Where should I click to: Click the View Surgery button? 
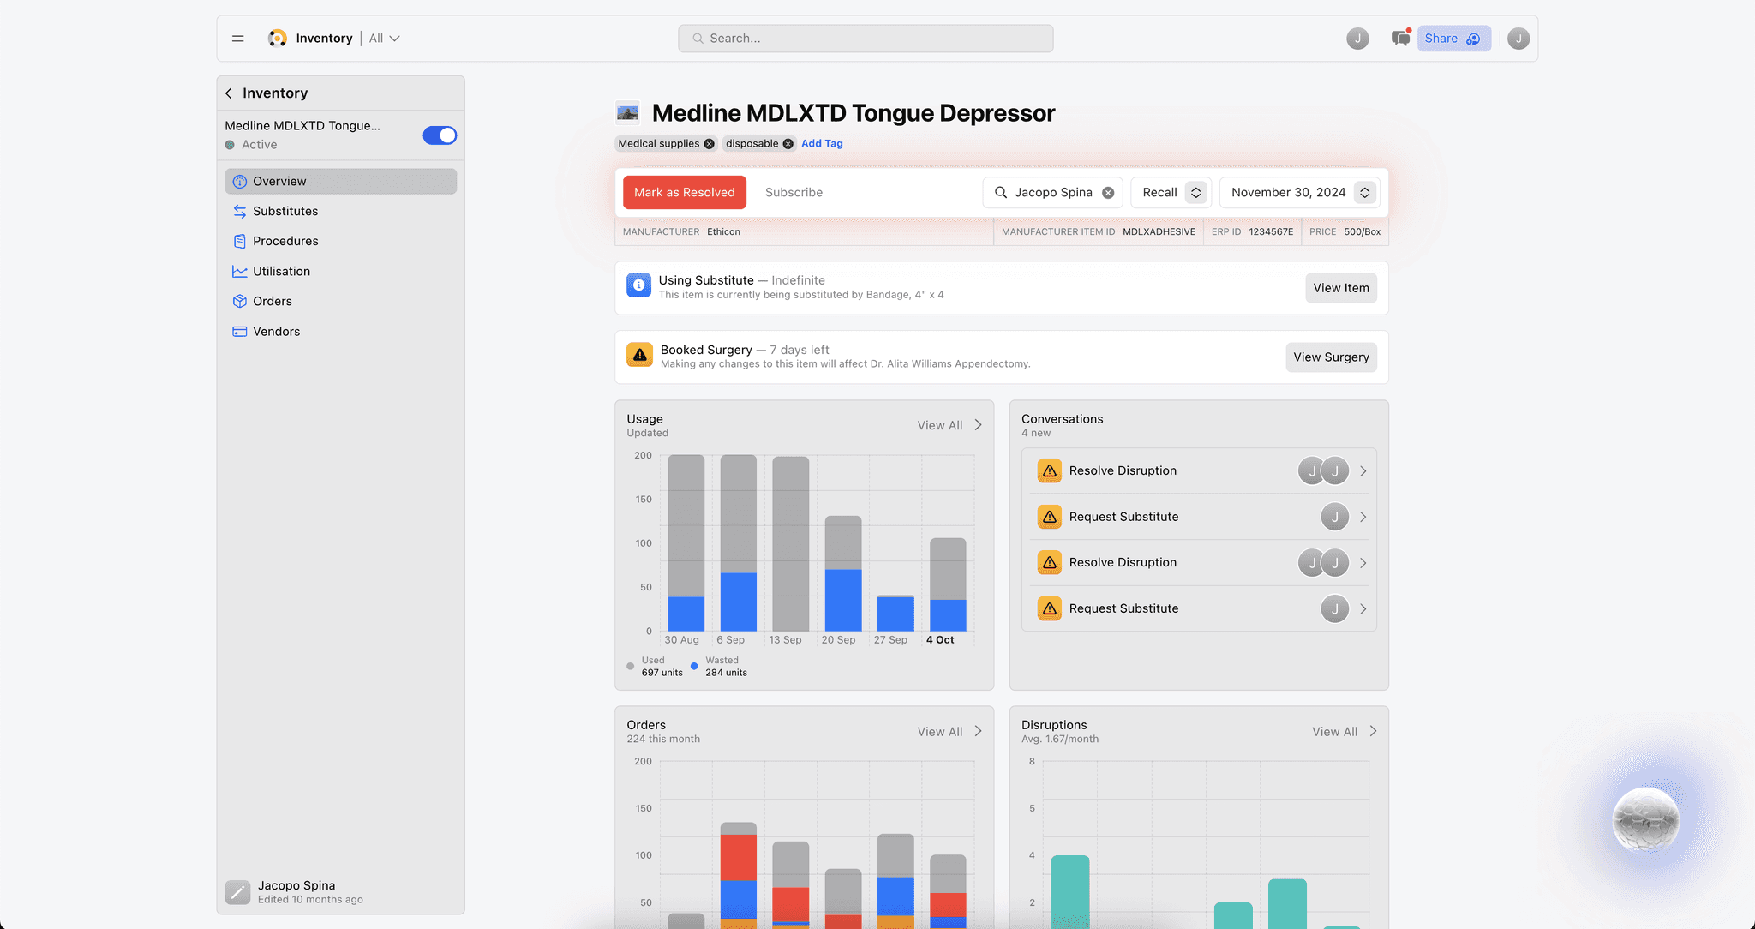1331,357
